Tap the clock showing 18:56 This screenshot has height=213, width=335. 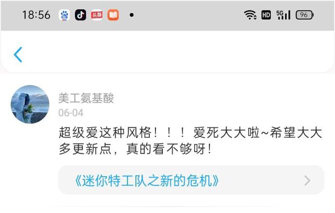(36, 15)
